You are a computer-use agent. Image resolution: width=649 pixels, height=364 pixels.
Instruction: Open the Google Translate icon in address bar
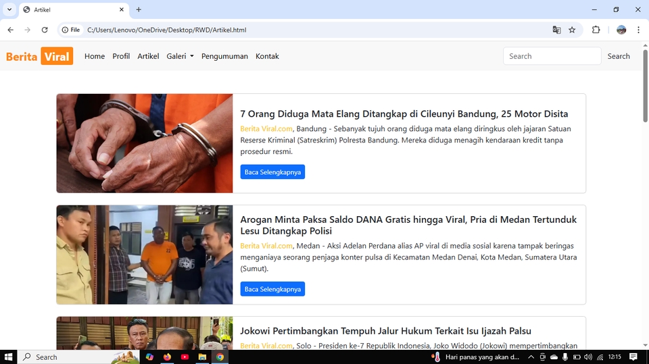coord(556,30)
